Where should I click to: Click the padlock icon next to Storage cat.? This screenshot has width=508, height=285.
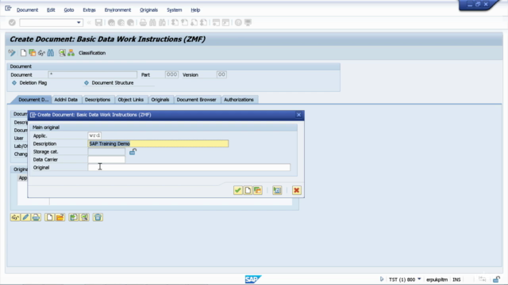[133, 151]
